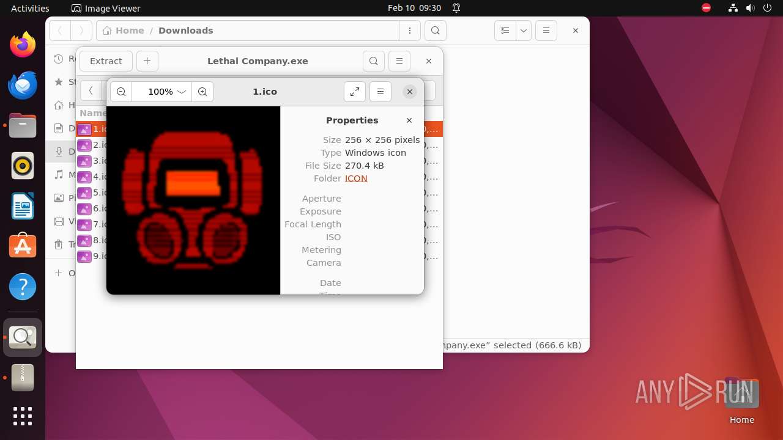The height and width of the screenshot is (440, 783).
Task: Add files with the plus button
Action: pos(147,61)
